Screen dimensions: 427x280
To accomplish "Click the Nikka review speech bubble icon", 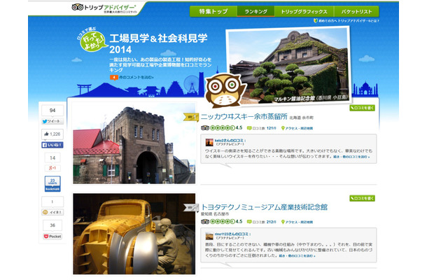I will click(x=249, y=128).
